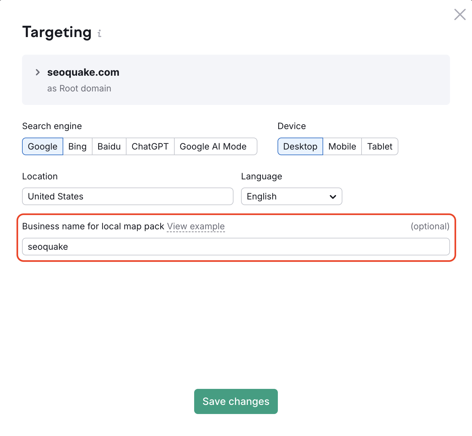Screen dimensions: 472x436
Task: Switch search engine to Bing
Action: click(77, 146)
